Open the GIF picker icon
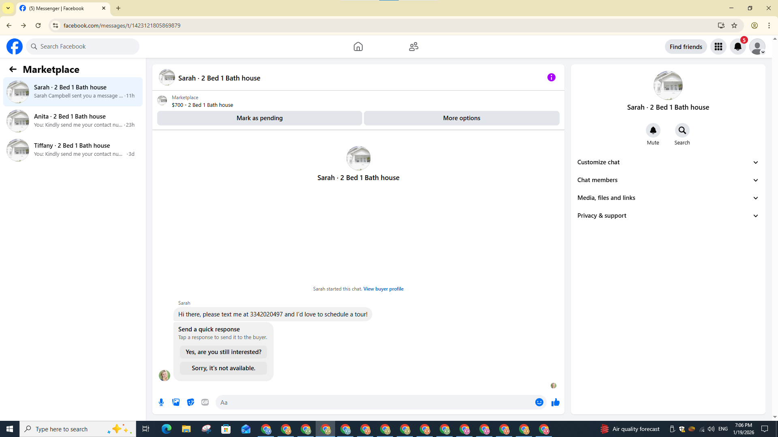Image resolution: width=778 pixels, height=437 pixels. pos(205,402)
